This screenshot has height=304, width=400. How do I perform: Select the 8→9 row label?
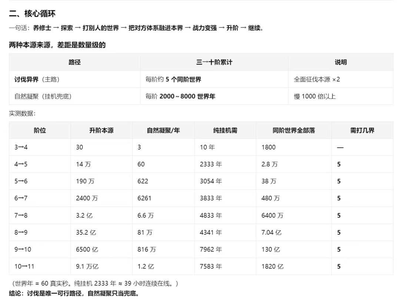point(21,232)
